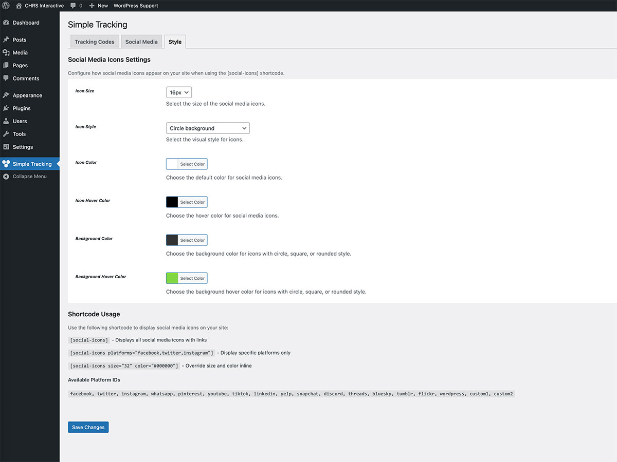
Task: Click the Posts pushpin icon
Action: pos(6,40)
